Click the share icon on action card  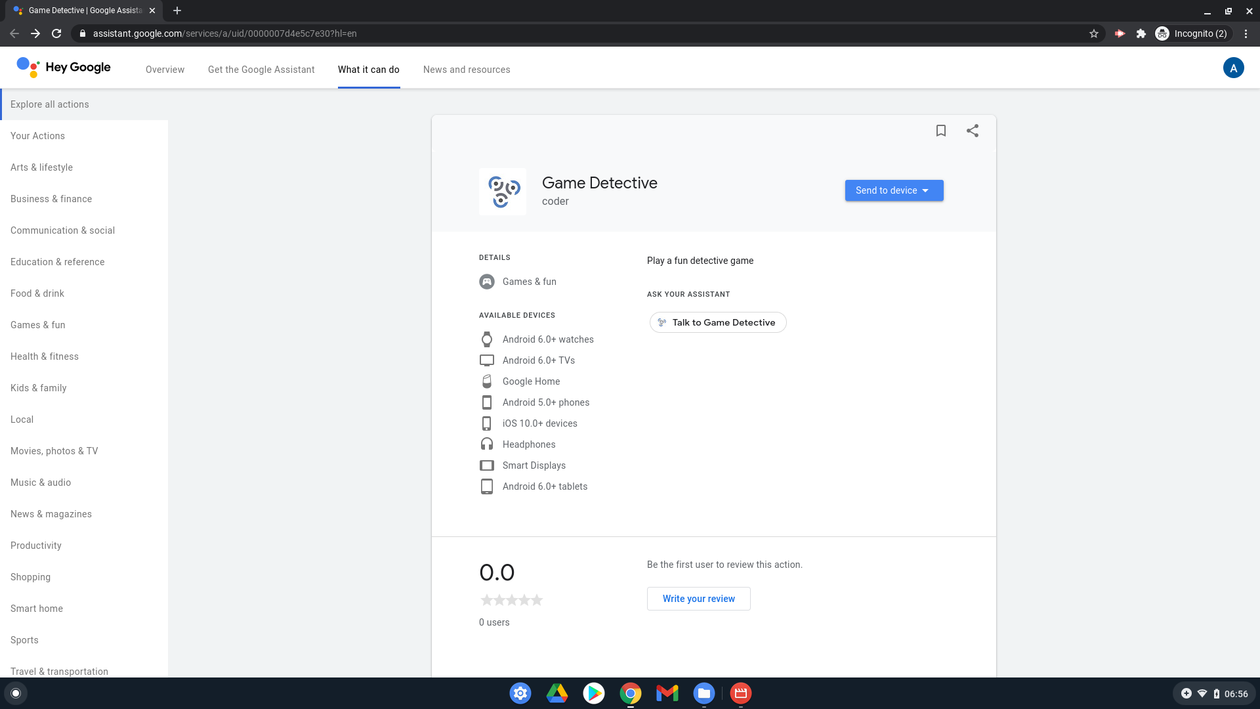tap(972, 131)
